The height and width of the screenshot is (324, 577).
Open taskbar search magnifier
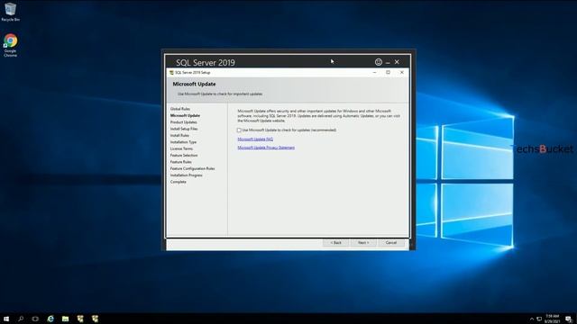pos(21,319)
